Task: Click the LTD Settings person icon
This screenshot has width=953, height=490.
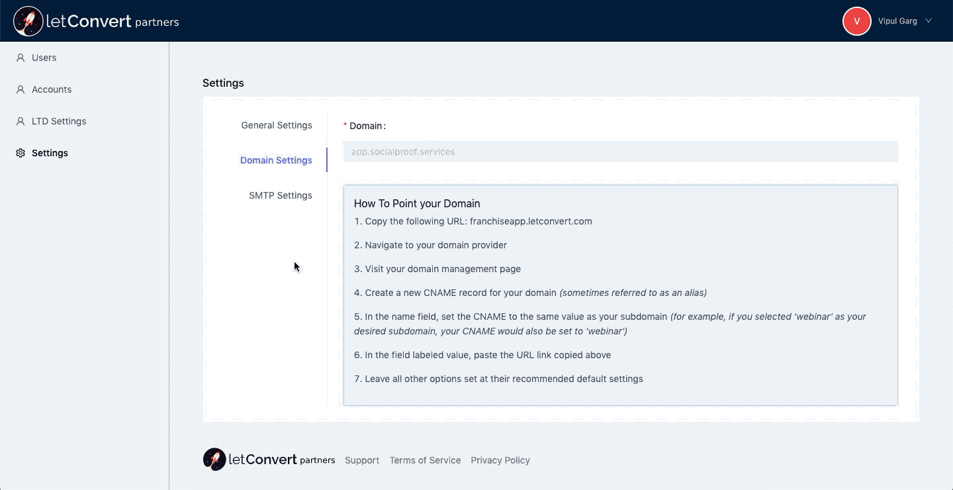Action: point(21,121)
